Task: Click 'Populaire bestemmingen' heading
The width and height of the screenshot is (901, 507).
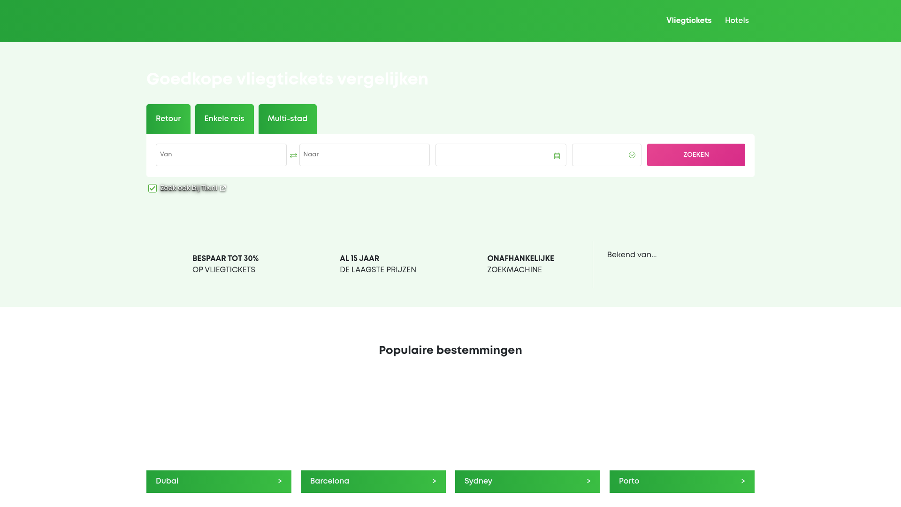Action: tap(450, 351)
